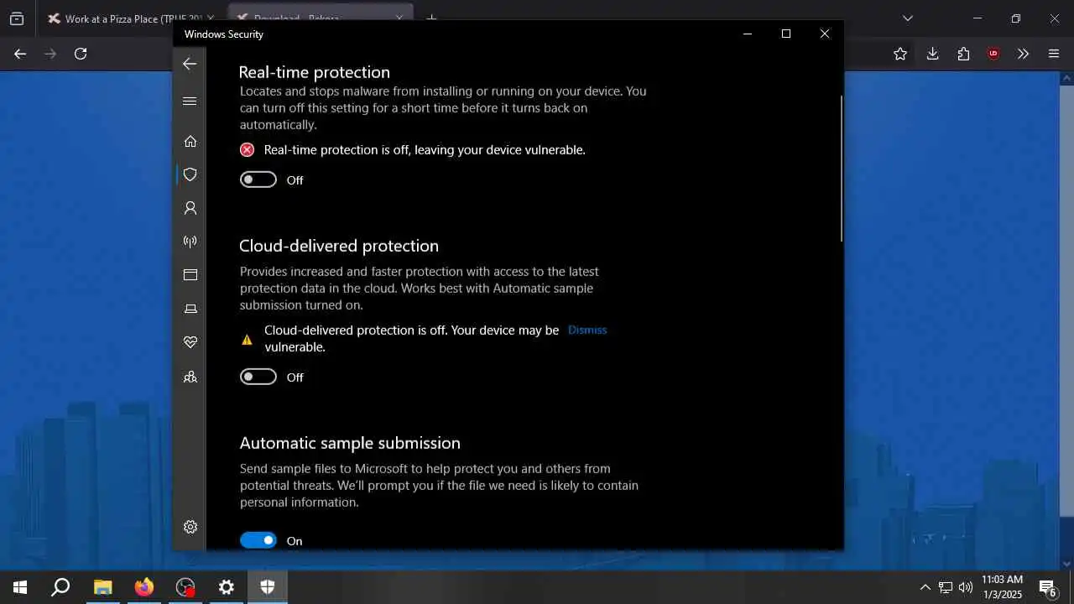Screen dimensions: 1074x604
Task: Open Windows Security settings gear
Action: [x=190, y=527]
